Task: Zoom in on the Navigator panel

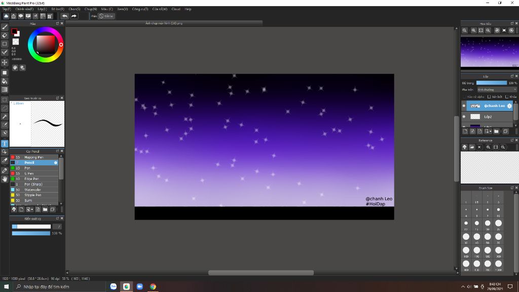Action: [474, 30]
